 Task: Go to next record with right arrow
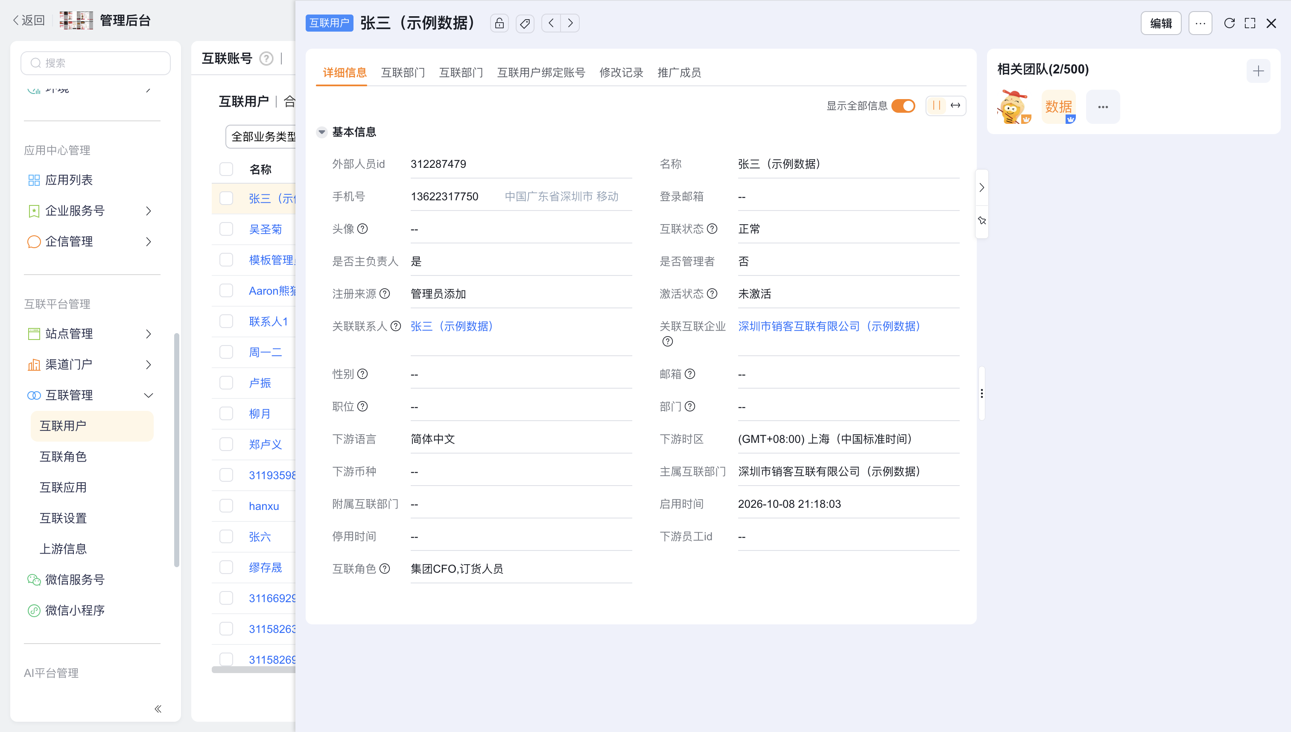[x=570, y=23]
